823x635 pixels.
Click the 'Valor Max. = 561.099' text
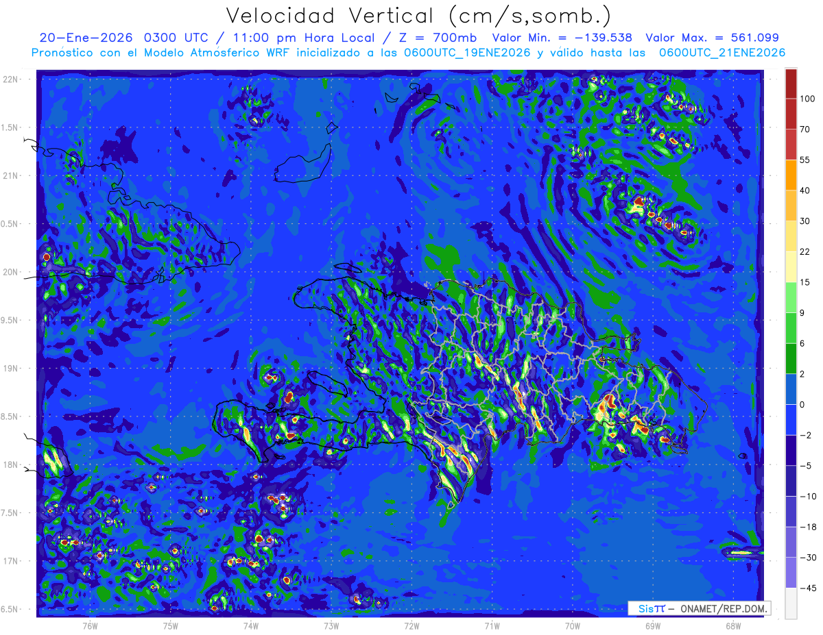pyautogui.click(x=712, y=38)
